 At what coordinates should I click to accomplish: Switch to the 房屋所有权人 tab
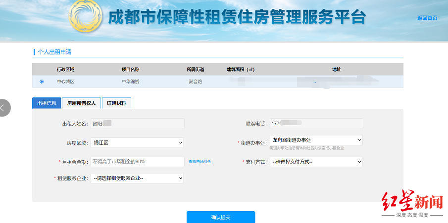click(81, 103)
